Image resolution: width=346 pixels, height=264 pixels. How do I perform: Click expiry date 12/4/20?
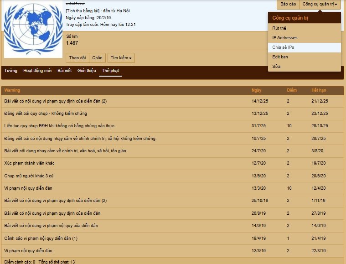[318, 188]
